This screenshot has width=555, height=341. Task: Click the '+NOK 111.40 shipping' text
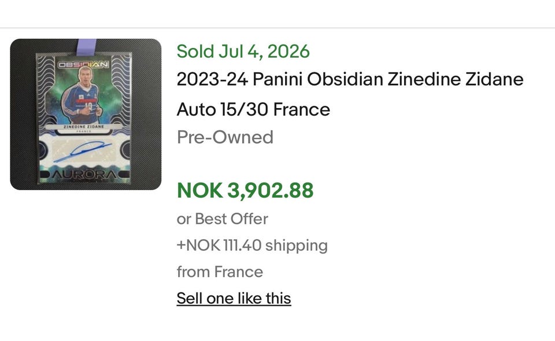pos(252,246)
